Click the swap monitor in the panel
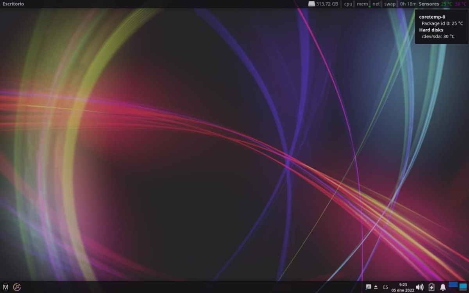 pos(390,4)
